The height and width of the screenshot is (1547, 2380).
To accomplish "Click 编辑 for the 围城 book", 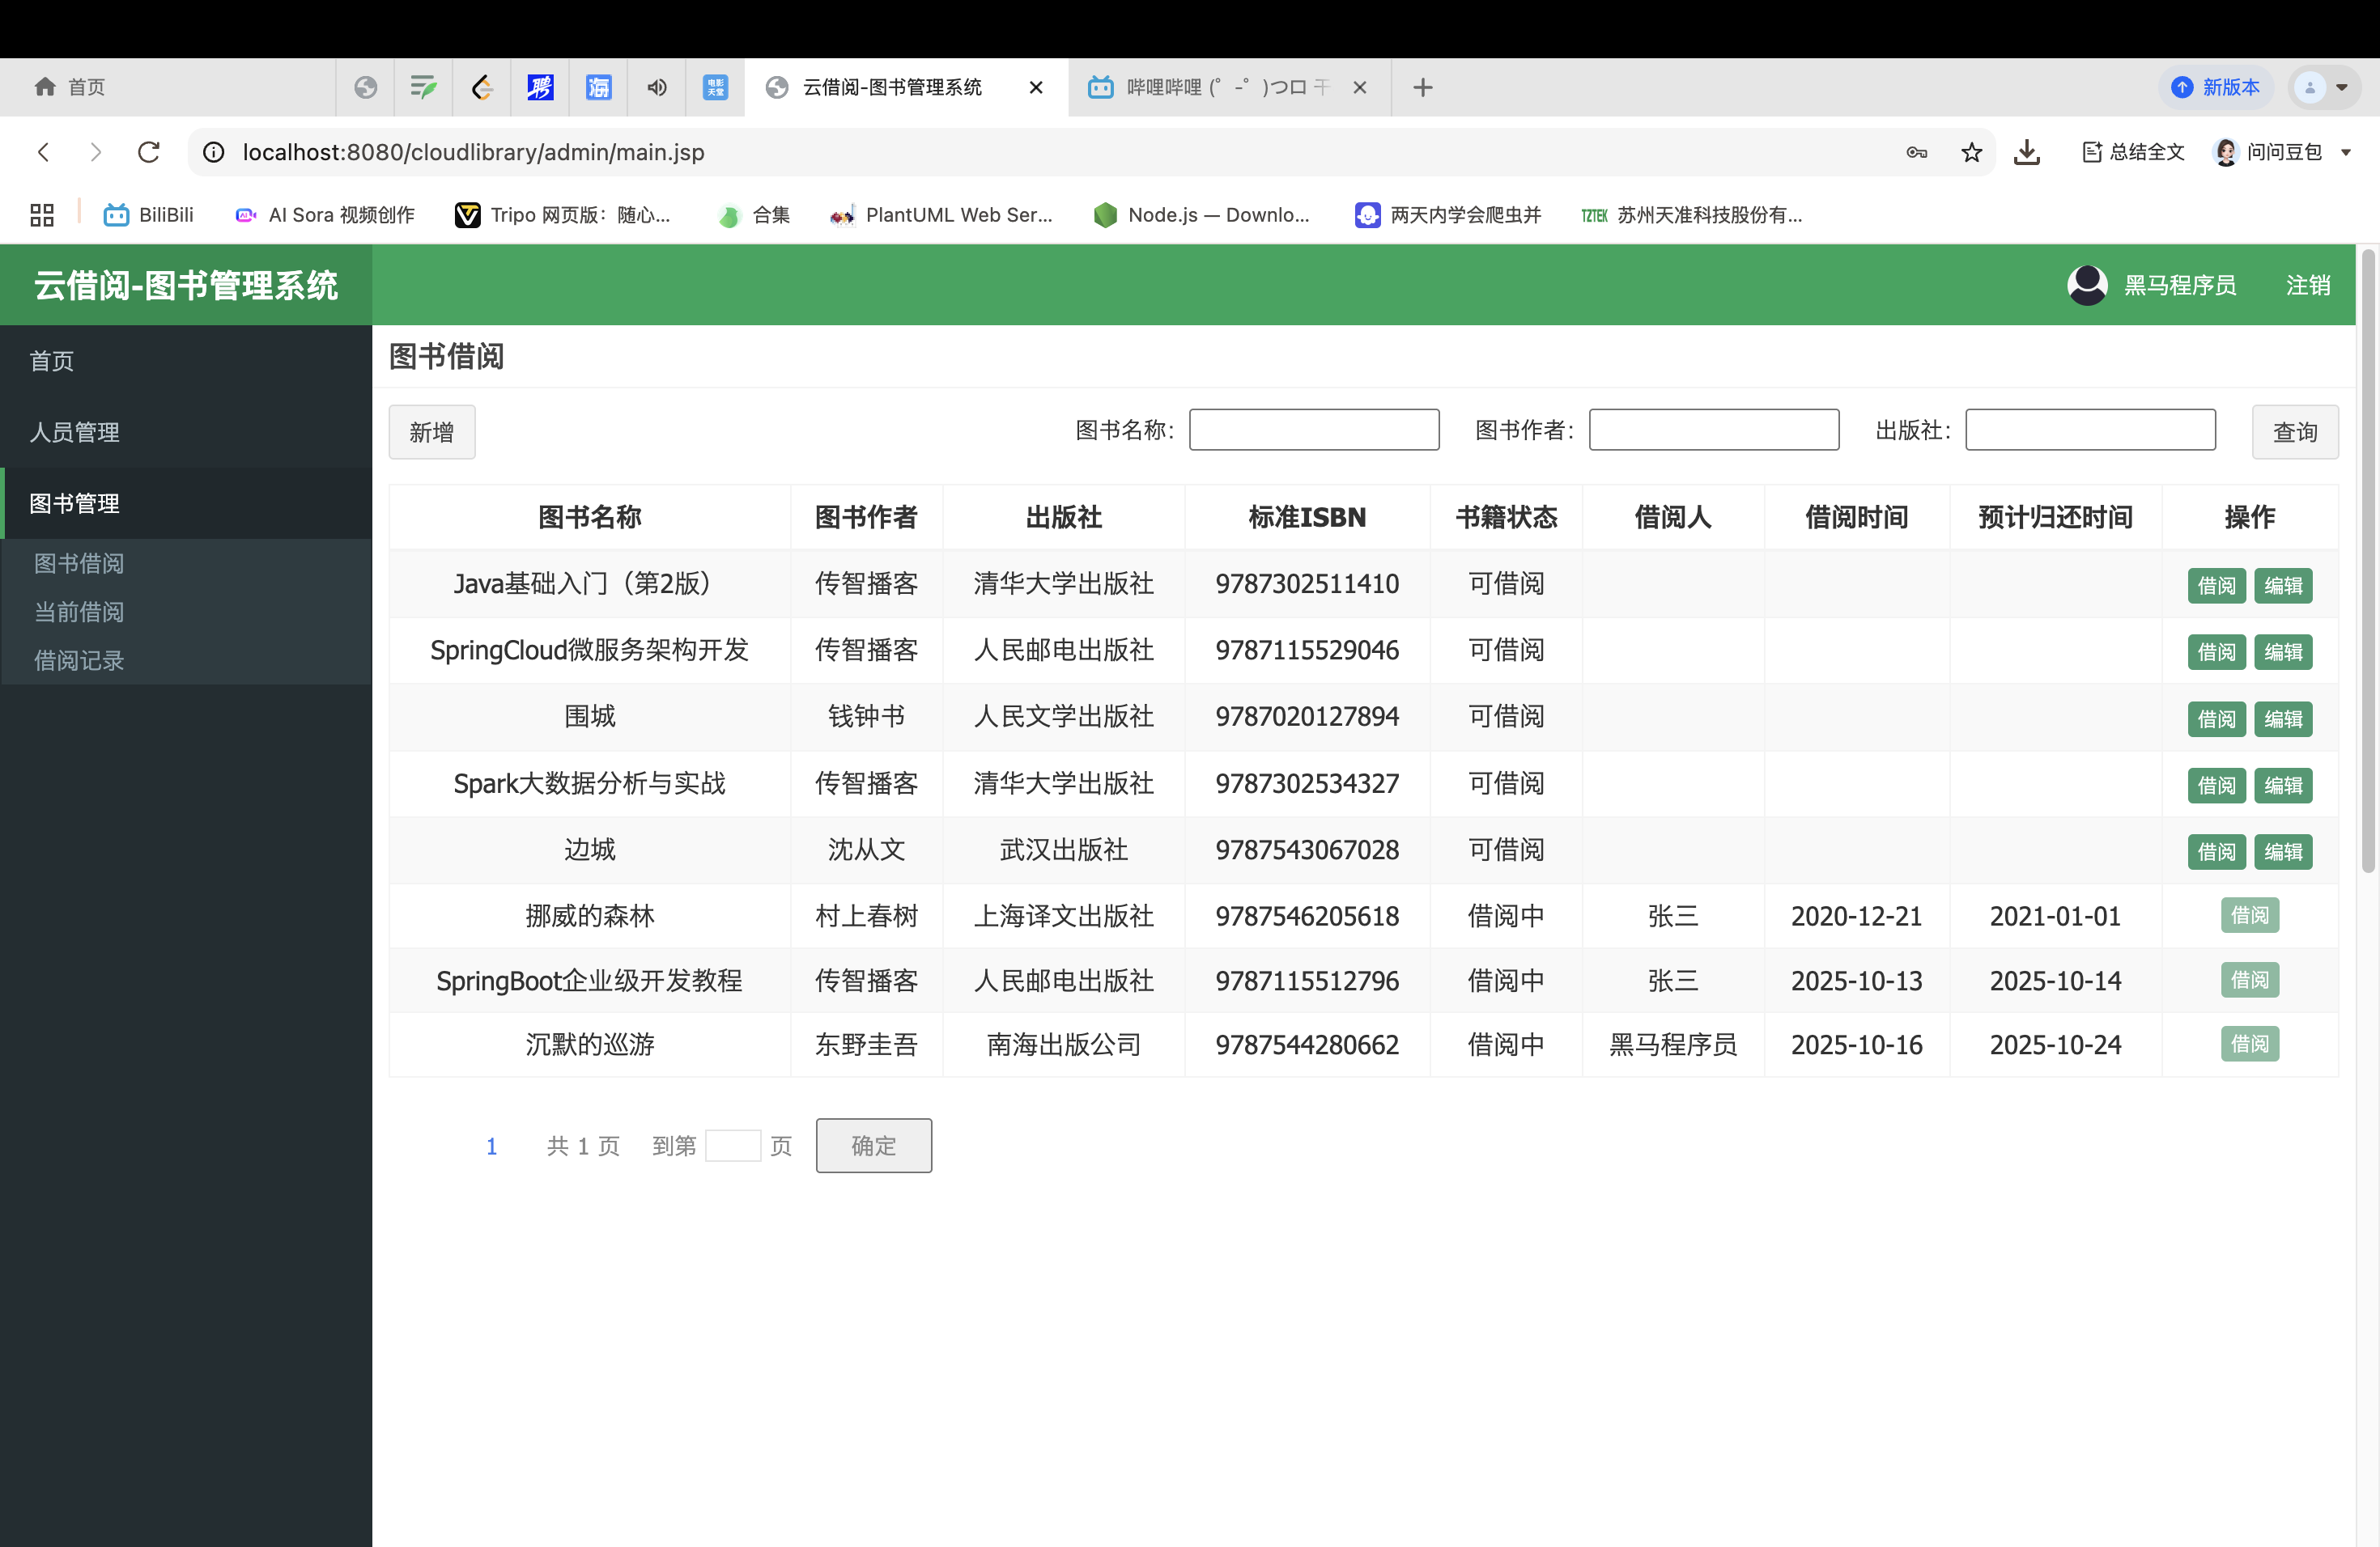I will tap(2283, 718).
